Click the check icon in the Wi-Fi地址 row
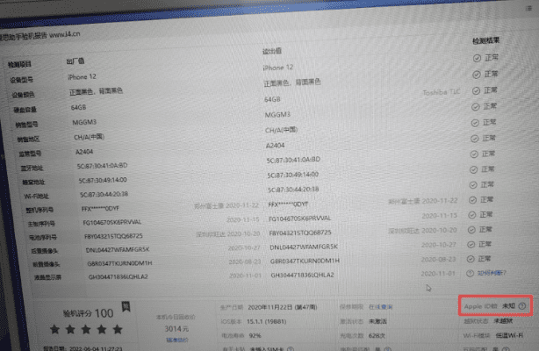This screenshot has width=539, height=351. [473, 185]
